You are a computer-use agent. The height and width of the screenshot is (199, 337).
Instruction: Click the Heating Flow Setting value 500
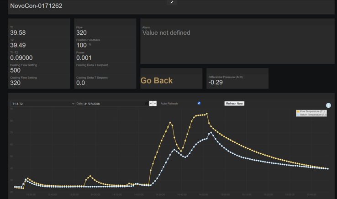click(x=15, y=70)
